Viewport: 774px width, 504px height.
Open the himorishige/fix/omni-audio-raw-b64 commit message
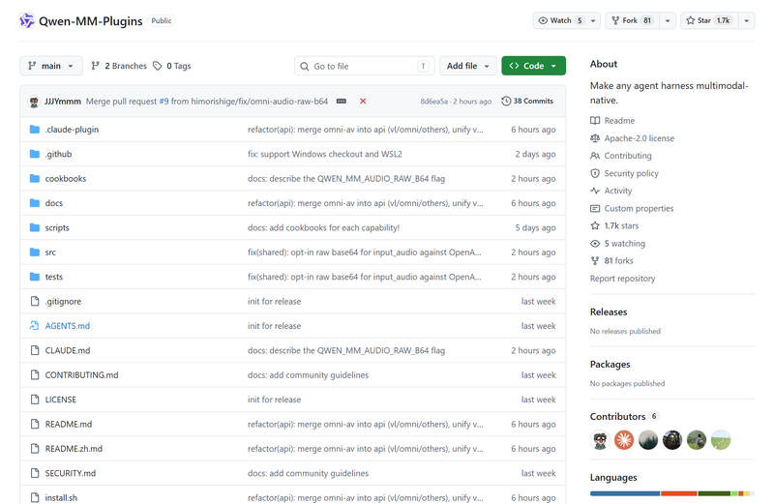pos(250,102)
